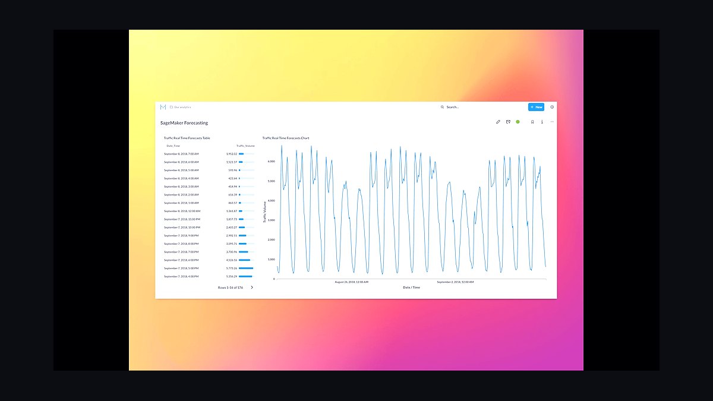Open dashboard info via the i icon
The height and width of the screenshot is (401, 713).
tap(542, 122)
